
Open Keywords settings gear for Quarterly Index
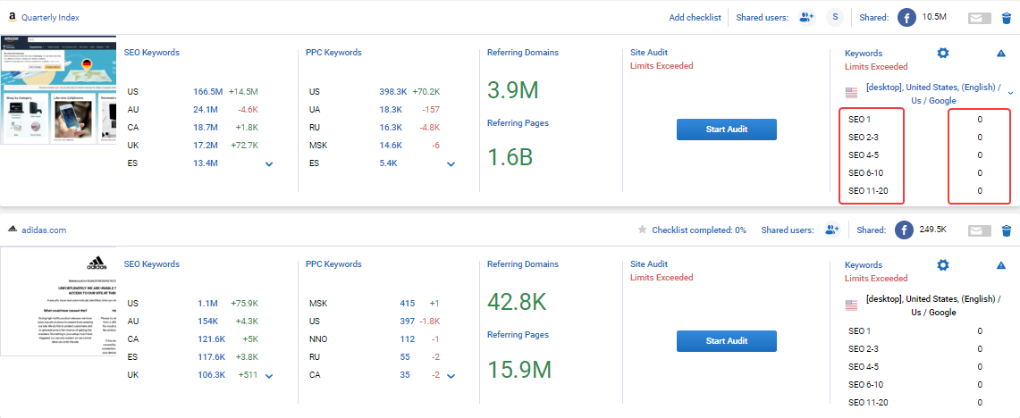tap(942, 54)
